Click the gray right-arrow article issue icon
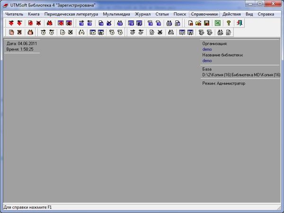The width and height of the screenshot is (284, 213). (133, 32)
